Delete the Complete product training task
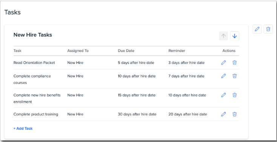Screen dimensions: 277x142 234,114
